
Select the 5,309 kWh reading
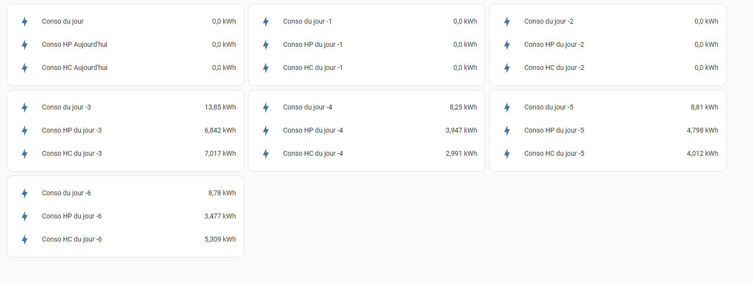[220, 239]
